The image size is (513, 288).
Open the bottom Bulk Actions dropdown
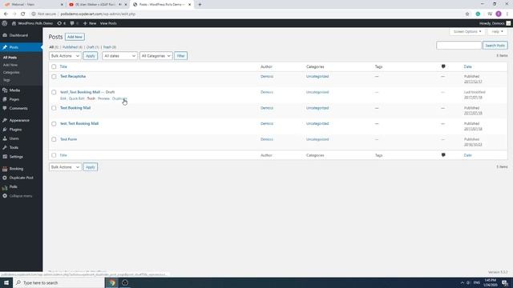(65, 167)
